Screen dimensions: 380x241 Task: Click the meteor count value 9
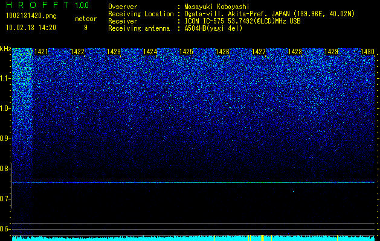click(x=86, y=28)
